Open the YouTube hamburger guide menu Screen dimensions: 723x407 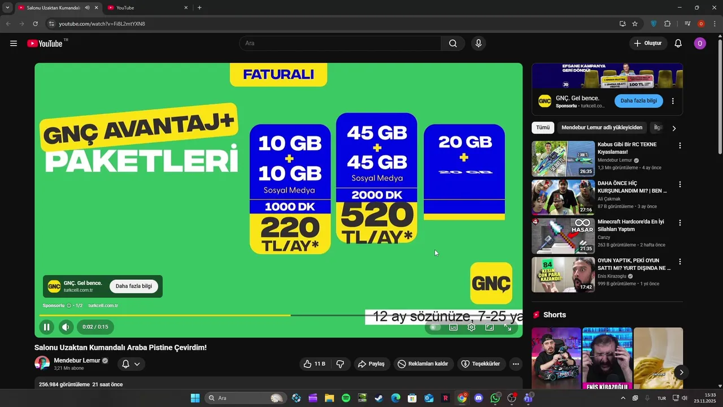(x=14, y=44)
